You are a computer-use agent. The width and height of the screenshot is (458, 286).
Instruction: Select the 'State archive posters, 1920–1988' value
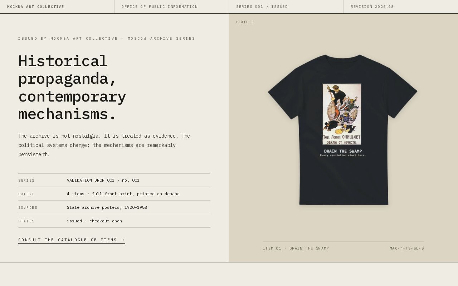tap(107, 207)
